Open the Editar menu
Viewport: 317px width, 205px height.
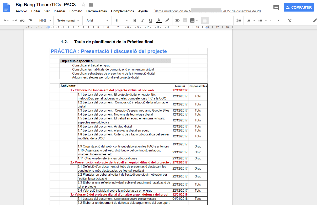pos(36,11)
